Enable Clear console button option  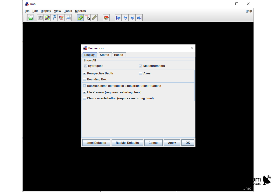[84, 98]
